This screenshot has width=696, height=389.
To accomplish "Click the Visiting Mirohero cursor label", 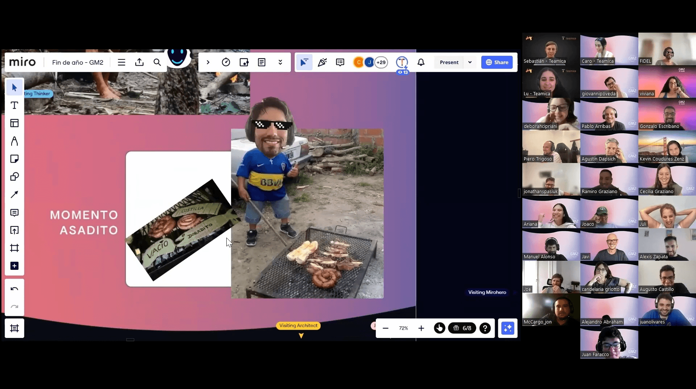I will click(x=487, y=292).
